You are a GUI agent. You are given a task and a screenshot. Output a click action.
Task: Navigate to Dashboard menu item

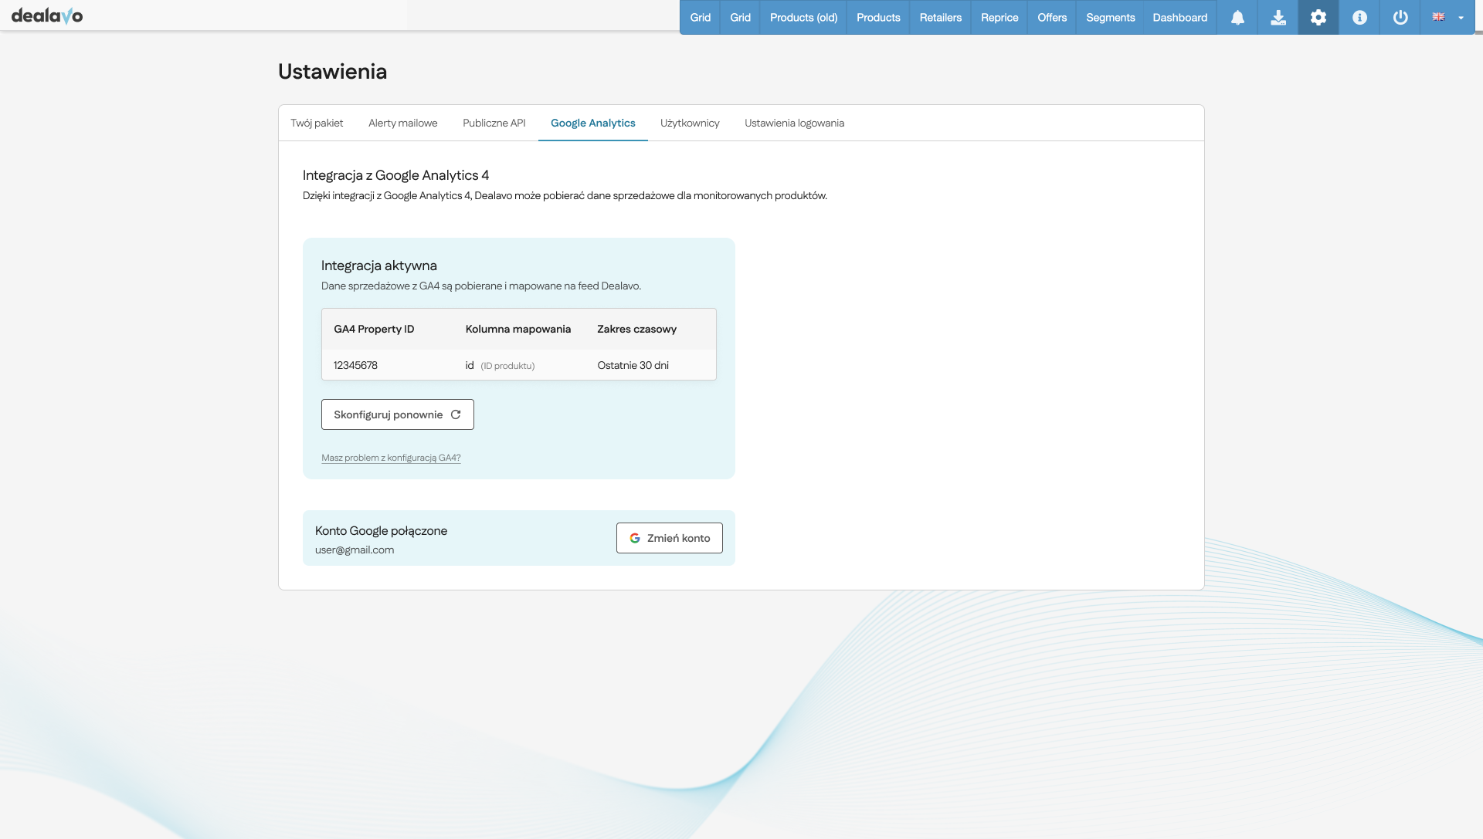coord(1179,18)
